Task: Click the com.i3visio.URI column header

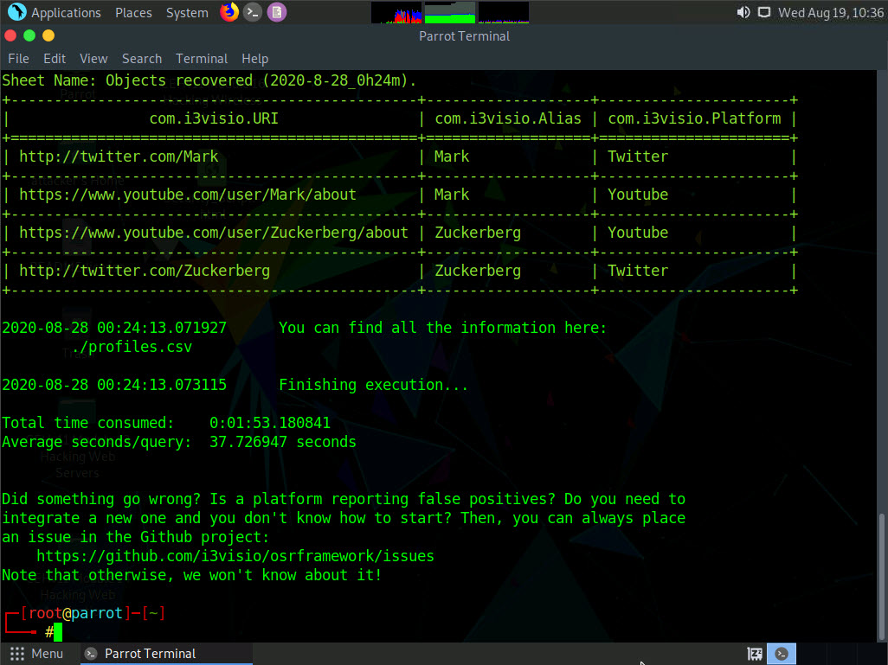Action: pos(214,118)
